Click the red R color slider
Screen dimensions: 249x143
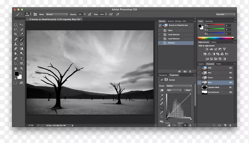(x=215, y=25)
